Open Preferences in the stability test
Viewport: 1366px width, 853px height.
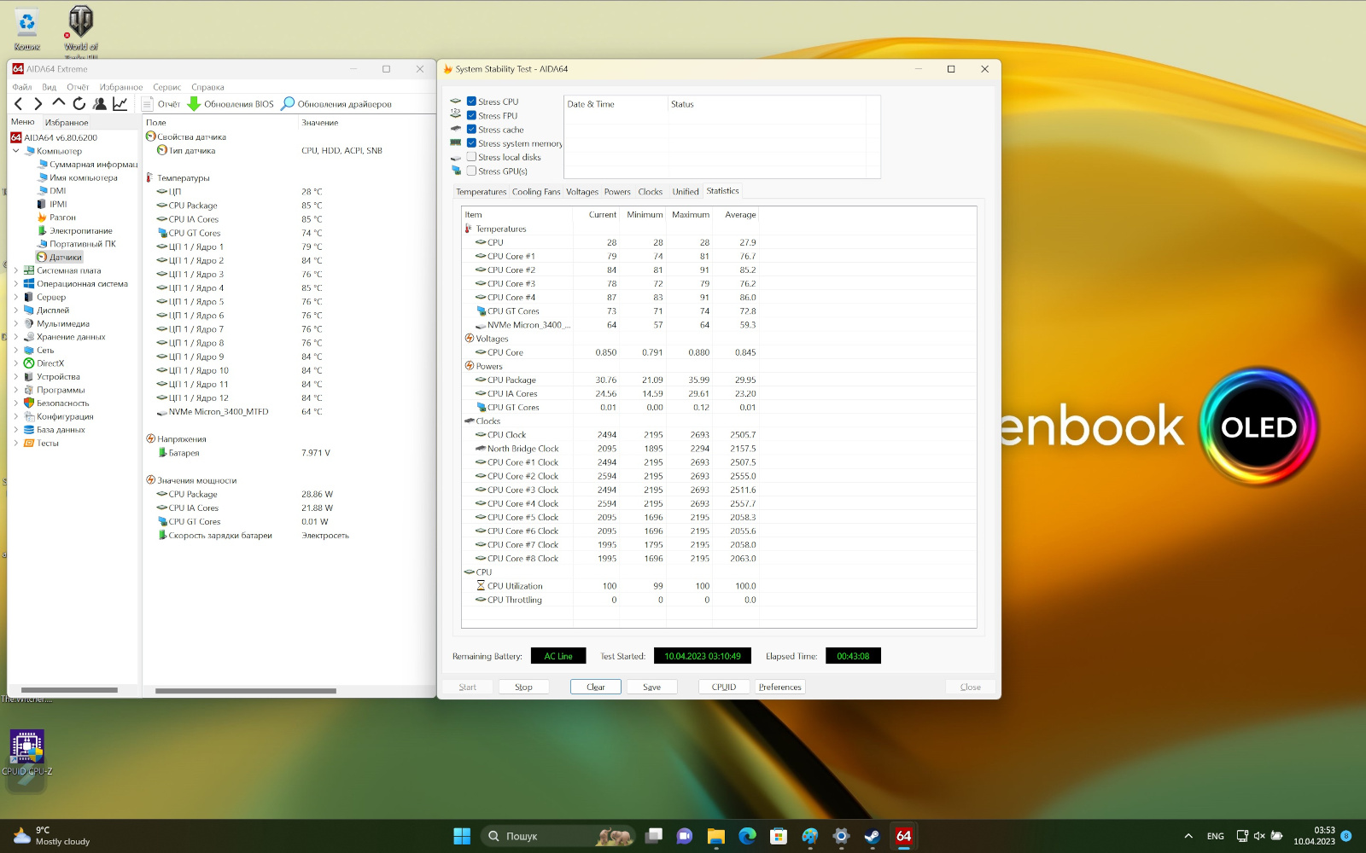[780, 687]
